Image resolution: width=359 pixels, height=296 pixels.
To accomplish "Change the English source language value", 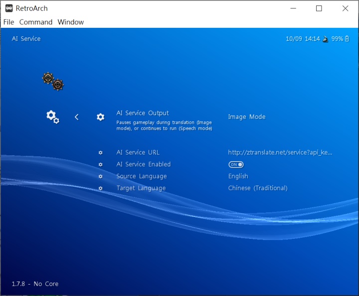I will click(238, 176).
